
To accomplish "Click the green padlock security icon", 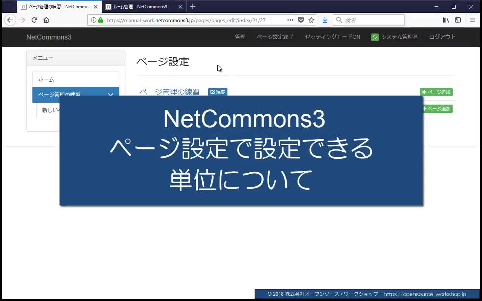I will (x=101, y=20).
